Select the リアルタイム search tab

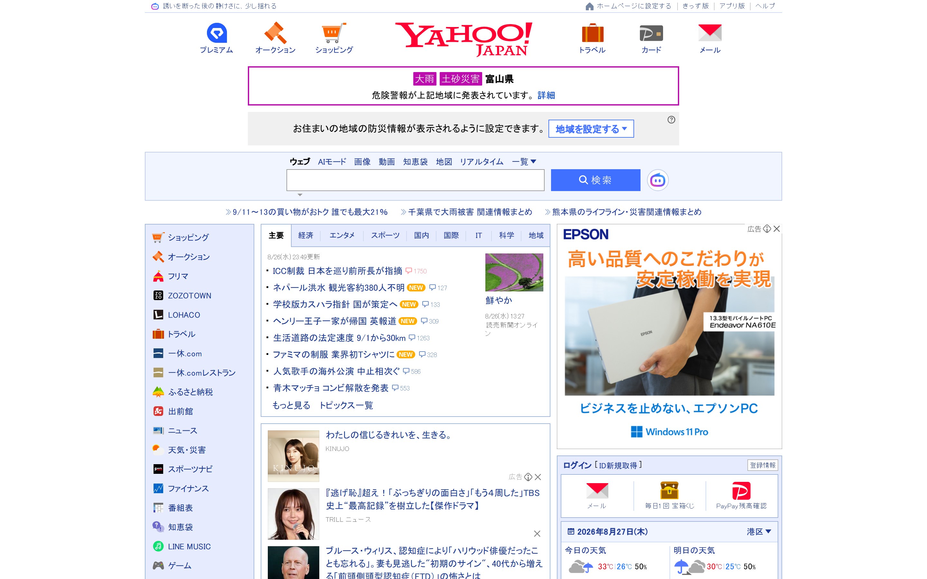(482, 161)
